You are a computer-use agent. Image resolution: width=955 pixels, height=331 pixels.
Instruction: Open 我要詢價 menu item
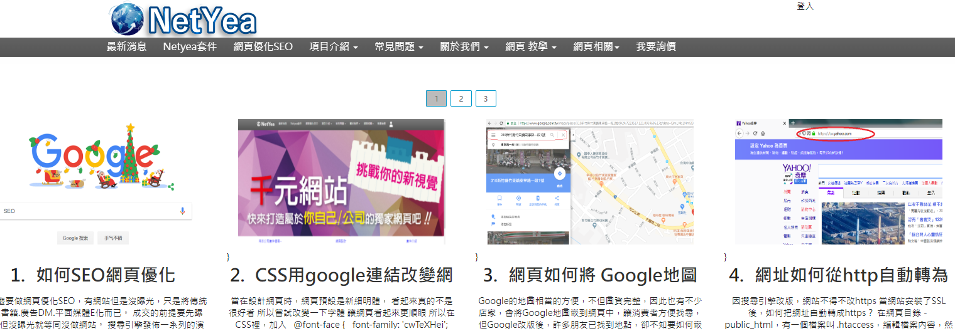[x=656, y=46]
